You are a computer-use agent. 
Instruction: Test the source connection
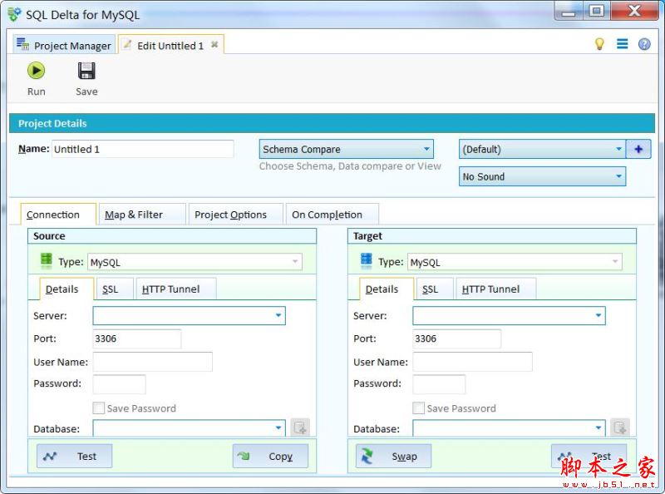tap(73, 456)
